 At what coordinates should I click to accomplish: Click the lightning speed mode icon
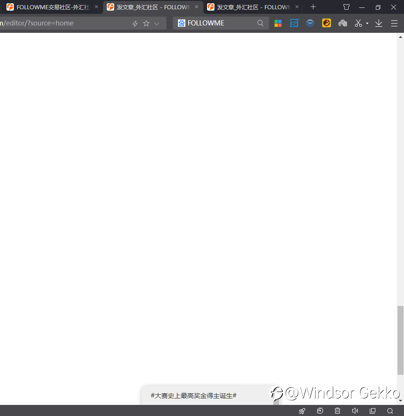pyautogui.click(x=135, y=24)
